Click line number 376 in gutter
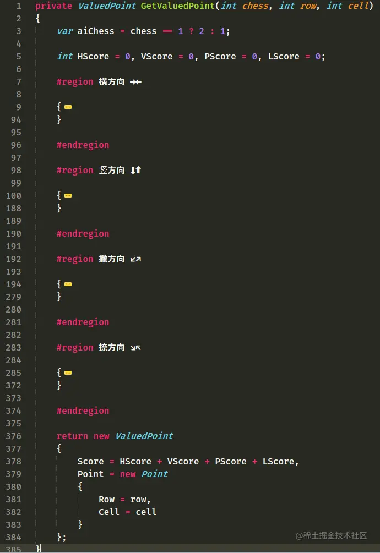The height and width of the screenshot is (553, 380). pos(13,436)
